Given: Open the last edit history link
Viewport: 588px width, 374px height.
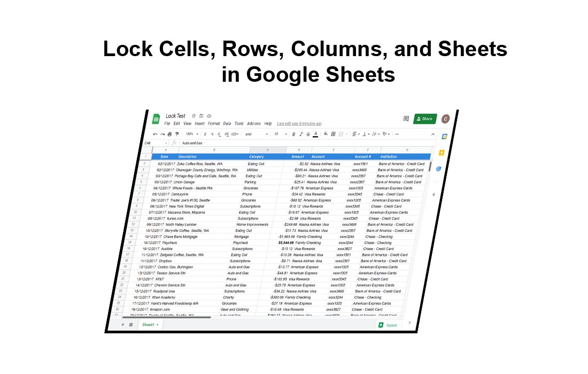Looking at the screenshot, I should 299,123.
